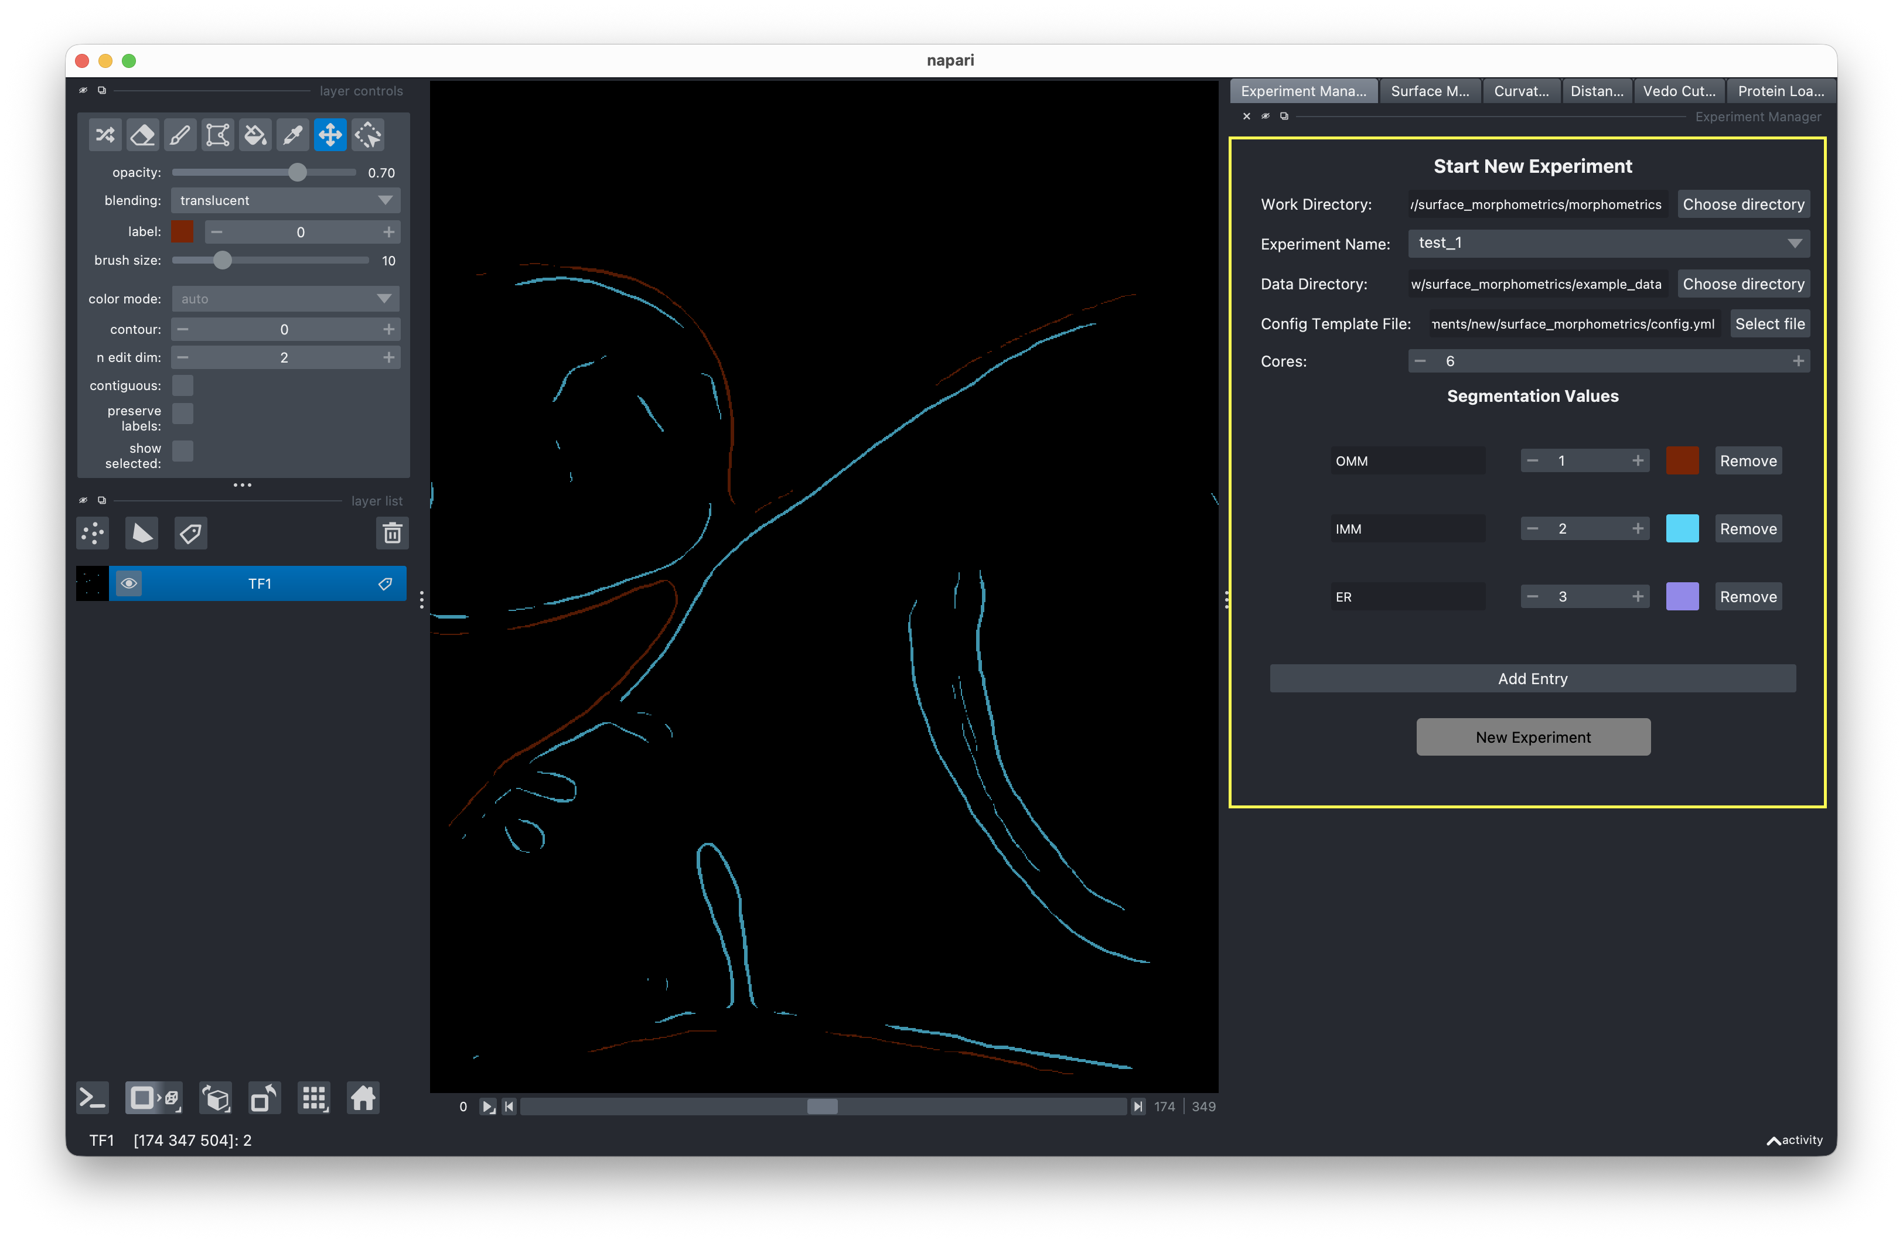Viewport: 1903px width, 1243px height.
Task: Enable show selected checkbox
Action: pyautogui.click(x=183, y=451)
